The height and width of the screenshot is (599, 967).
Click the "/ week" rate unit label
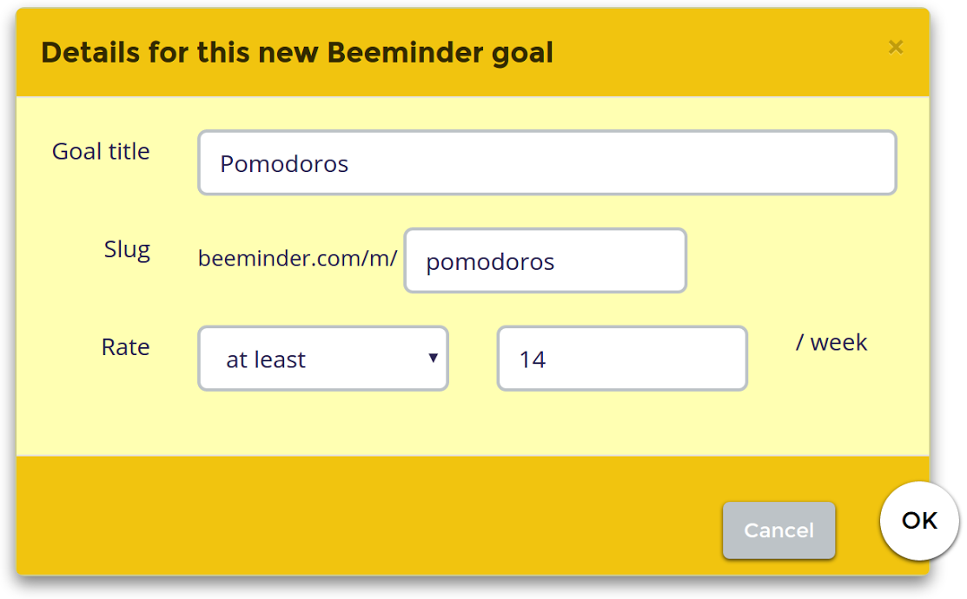point(831,342)
